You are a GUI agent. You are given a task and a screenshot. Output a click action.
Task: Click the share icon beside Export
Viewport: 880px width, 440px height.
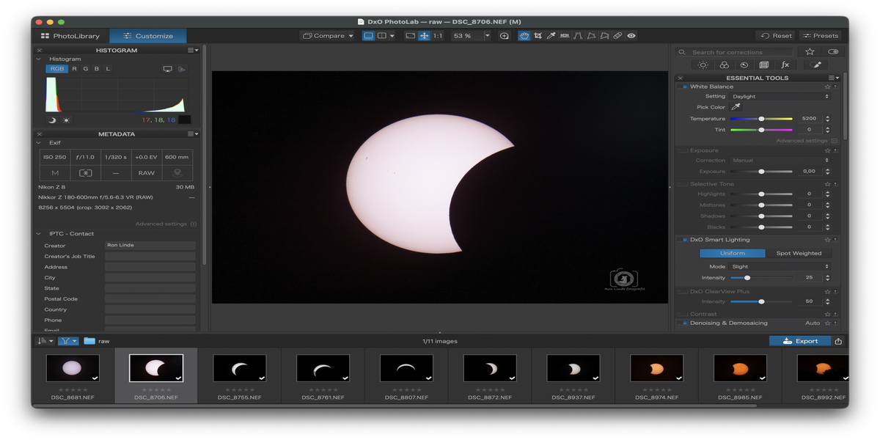[838, 341]
